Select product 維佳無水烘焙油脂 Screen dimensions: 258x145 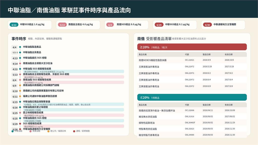[x=148, y=117]
